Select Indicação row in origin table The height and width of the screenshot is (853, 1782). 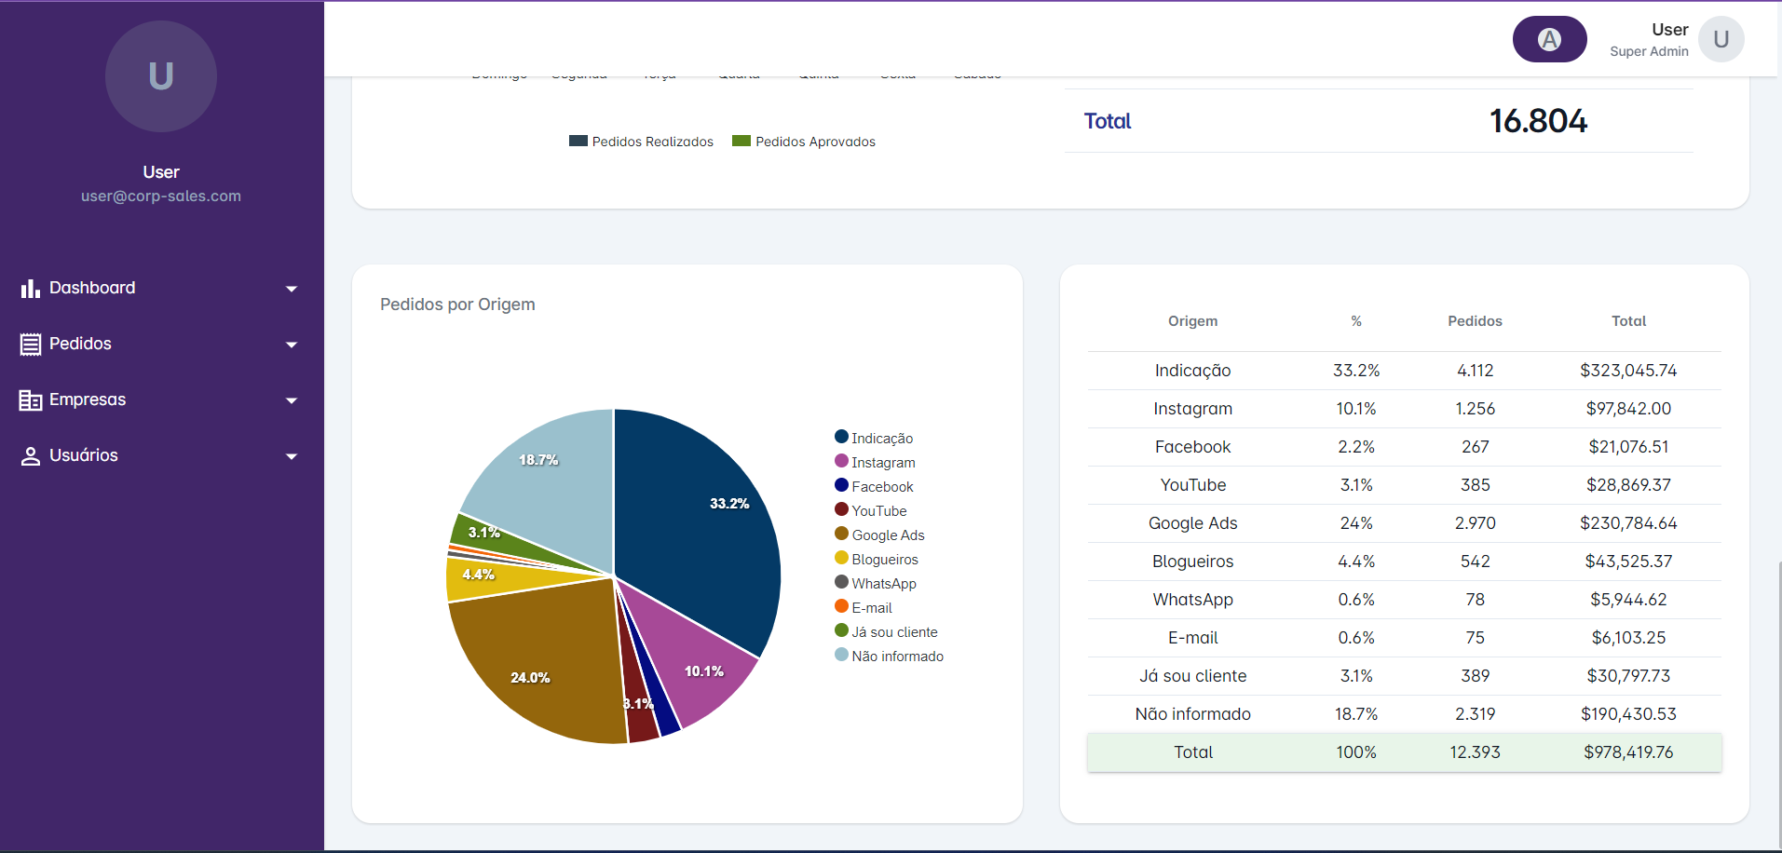(x=1404, y=371)
